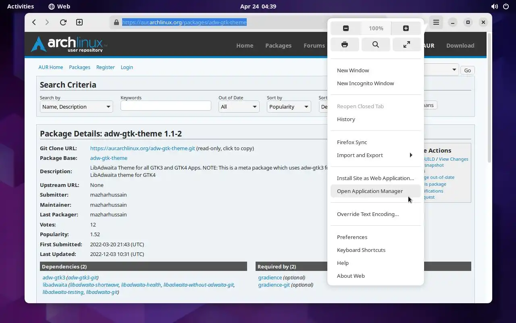Image resolution: width=516 pixels, height=323 pixels.
Task: Select New Window from the menu
Action: tap(376, 70)
